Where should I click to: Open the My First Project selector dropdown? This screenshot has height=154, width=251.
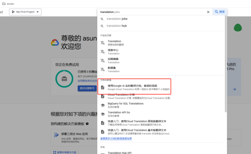25,12
